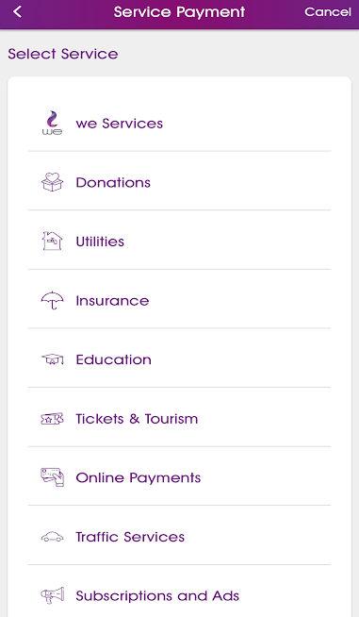Open Tickets & Tourism
This screenshot has width=359, height=617.
click(x=179, y=418)
